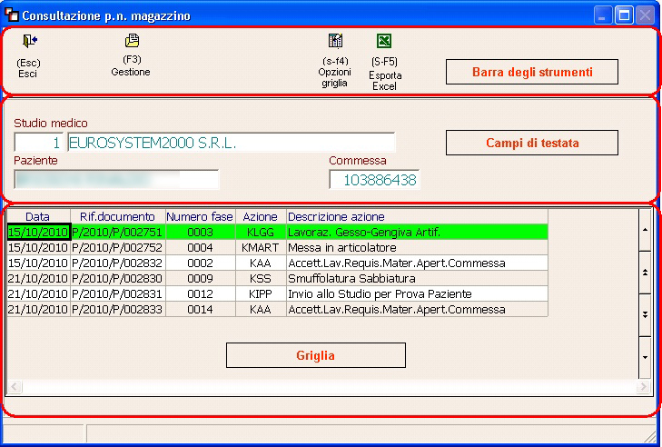Click action code KIPP
Screen dimensions: 662x447
(x=261, y=293)
